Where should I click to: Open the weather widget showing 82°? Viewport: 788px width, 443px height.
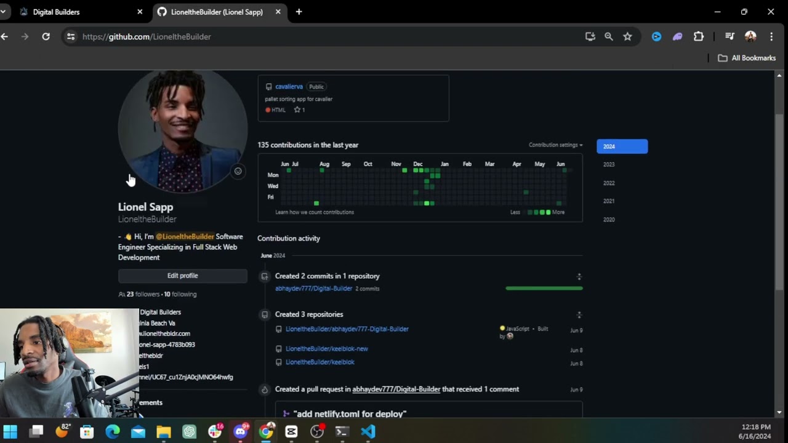(62, 431)
